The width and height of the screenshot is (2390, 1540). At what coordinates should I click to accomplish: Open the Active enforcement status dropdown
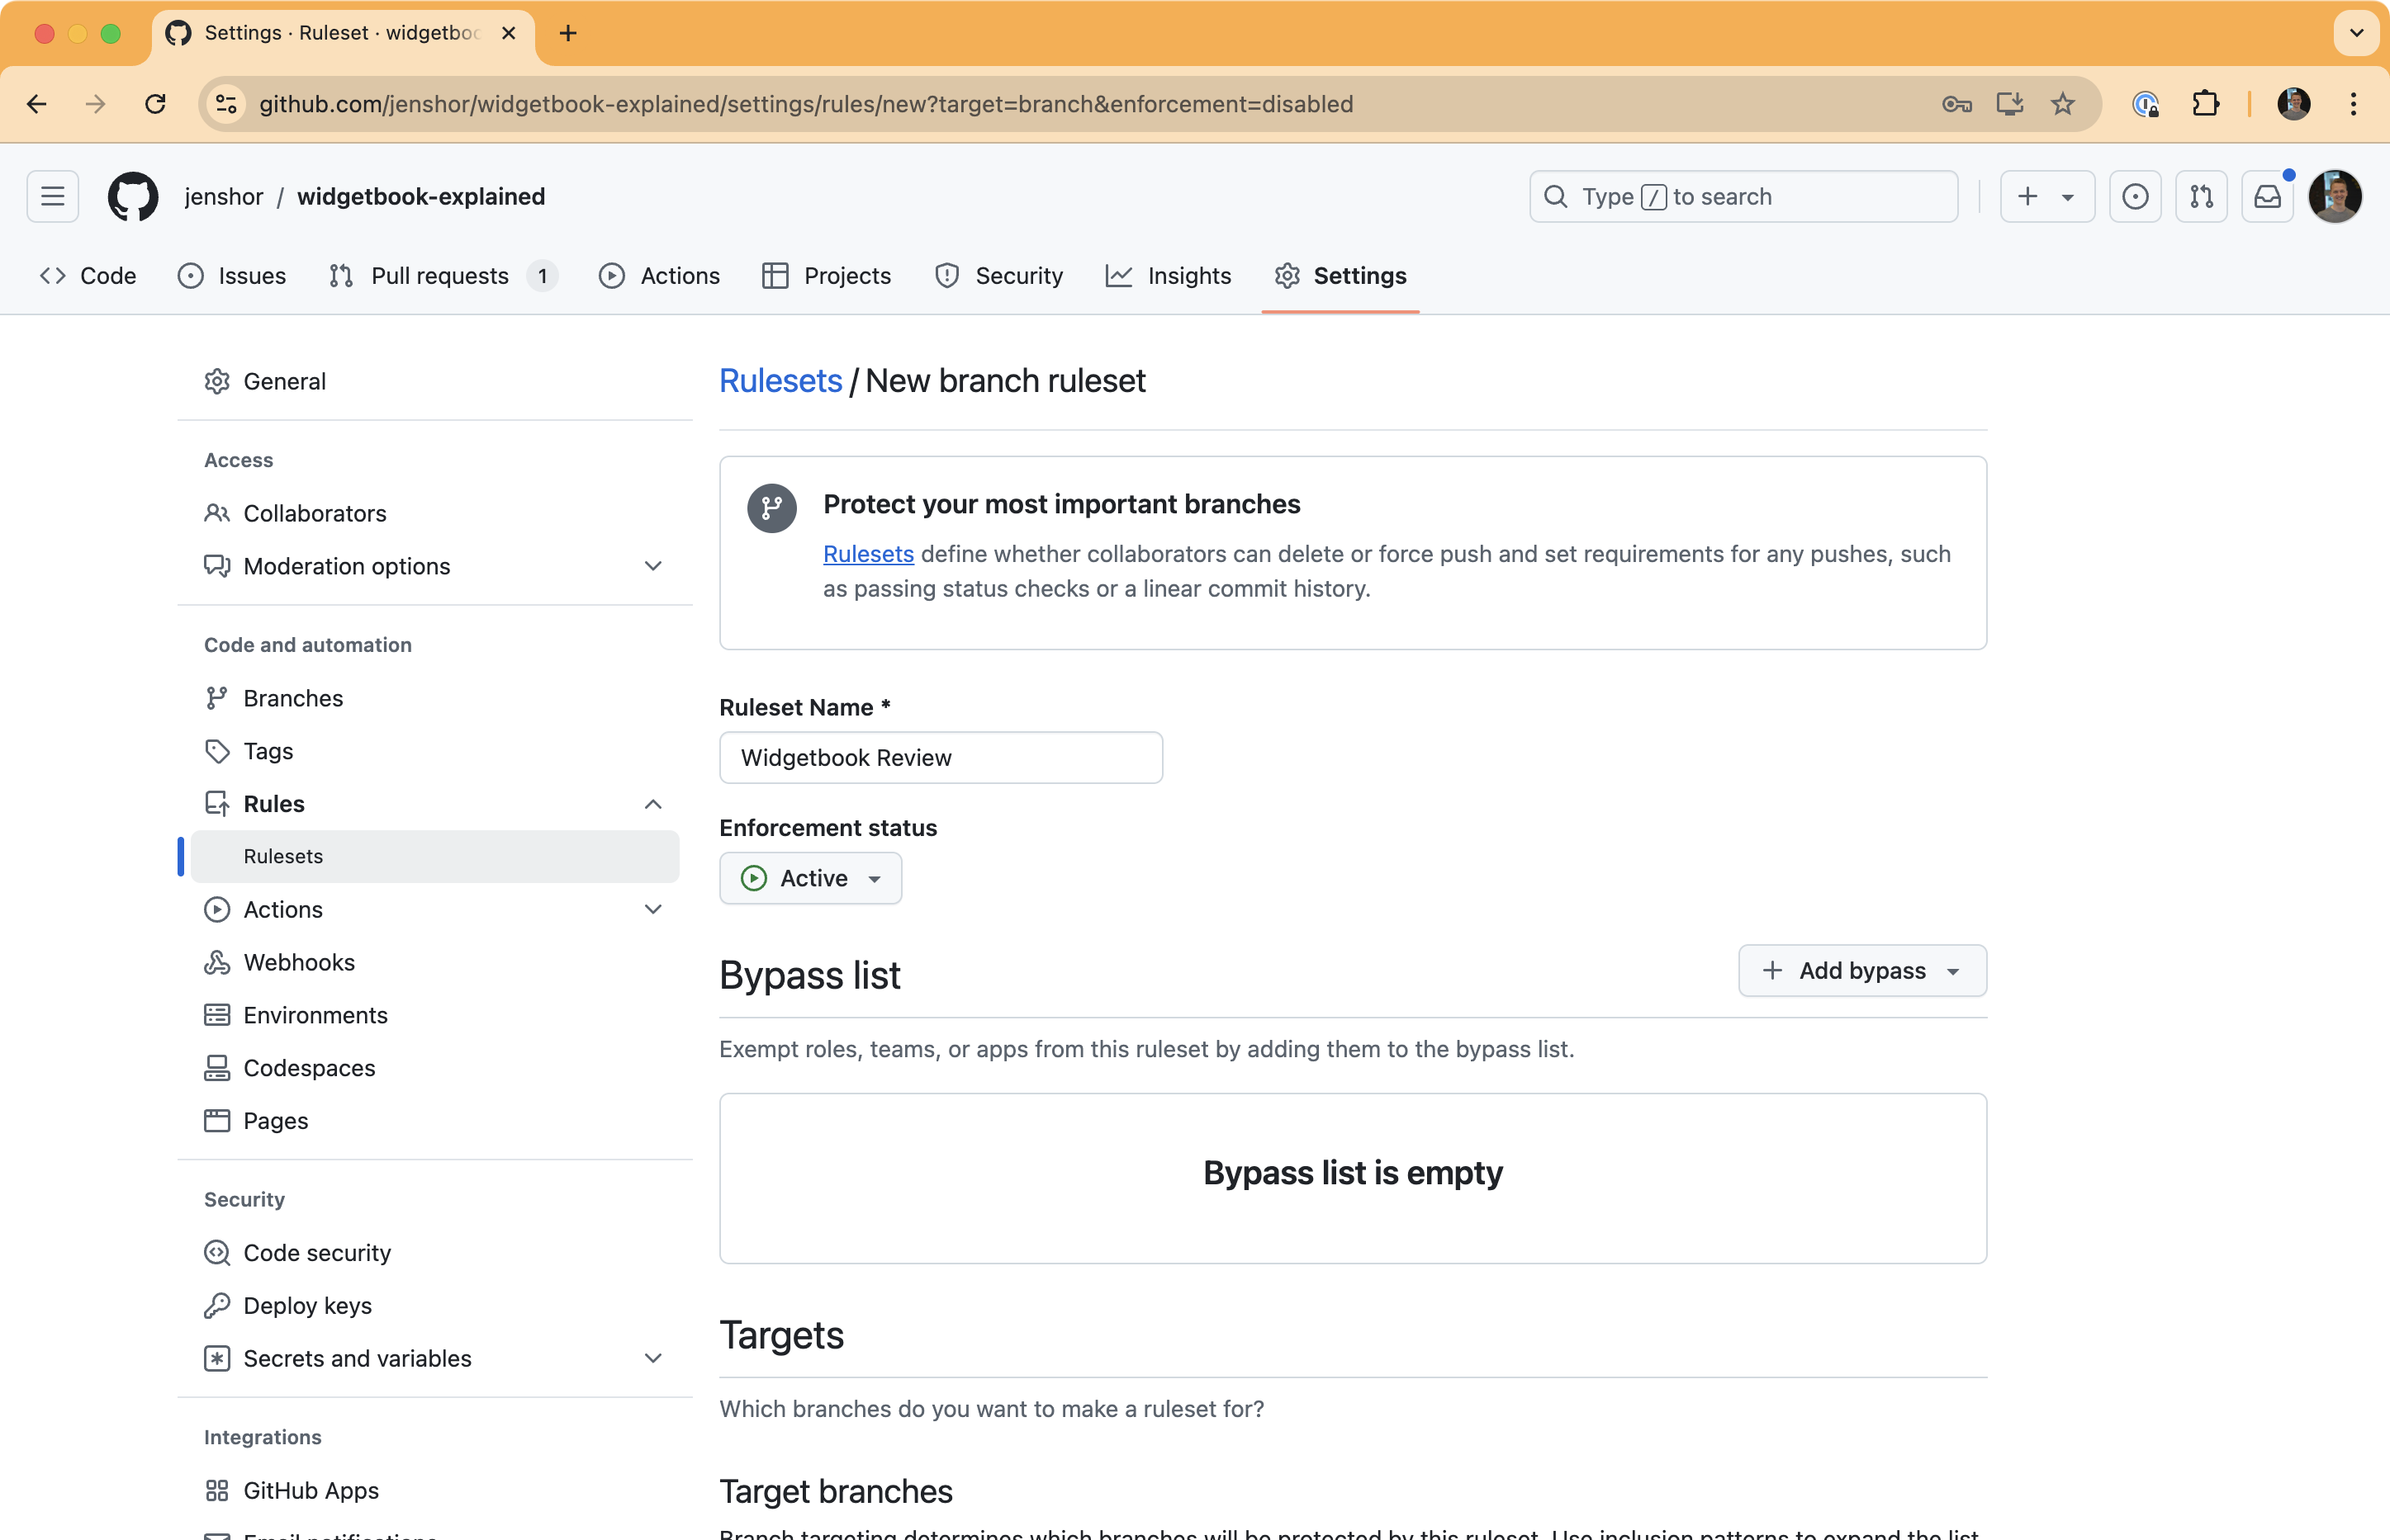[810, 878]
